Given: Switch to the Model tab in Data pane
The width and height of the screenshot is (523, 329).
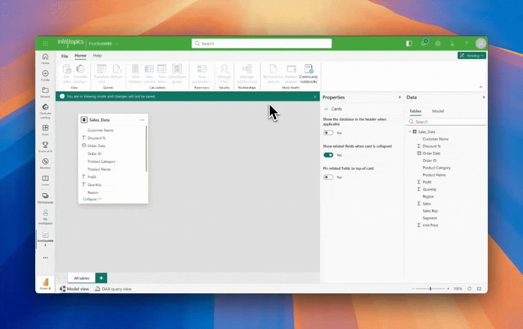Looking at the screenshot, I should click(x=438, y=111).
